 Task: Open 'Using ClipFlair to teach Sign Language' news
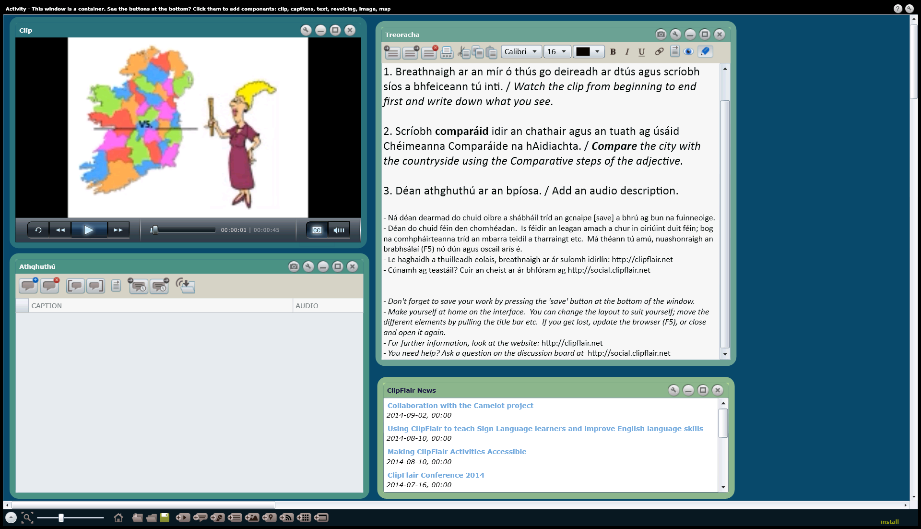(x=545, y=429)
